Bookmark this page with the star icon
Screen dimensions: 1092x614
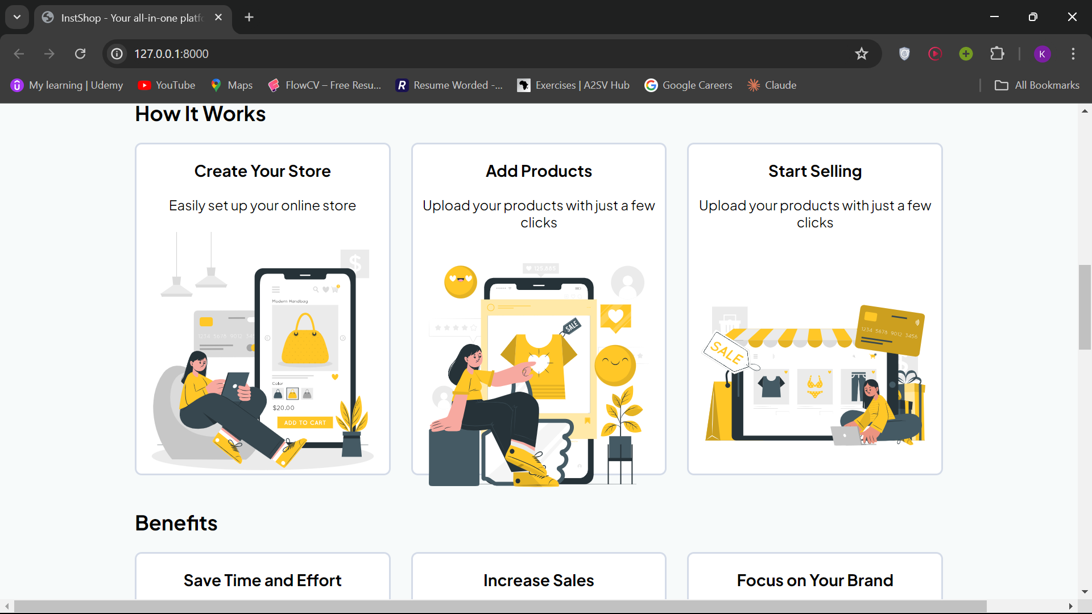click(x=861, y=53)
